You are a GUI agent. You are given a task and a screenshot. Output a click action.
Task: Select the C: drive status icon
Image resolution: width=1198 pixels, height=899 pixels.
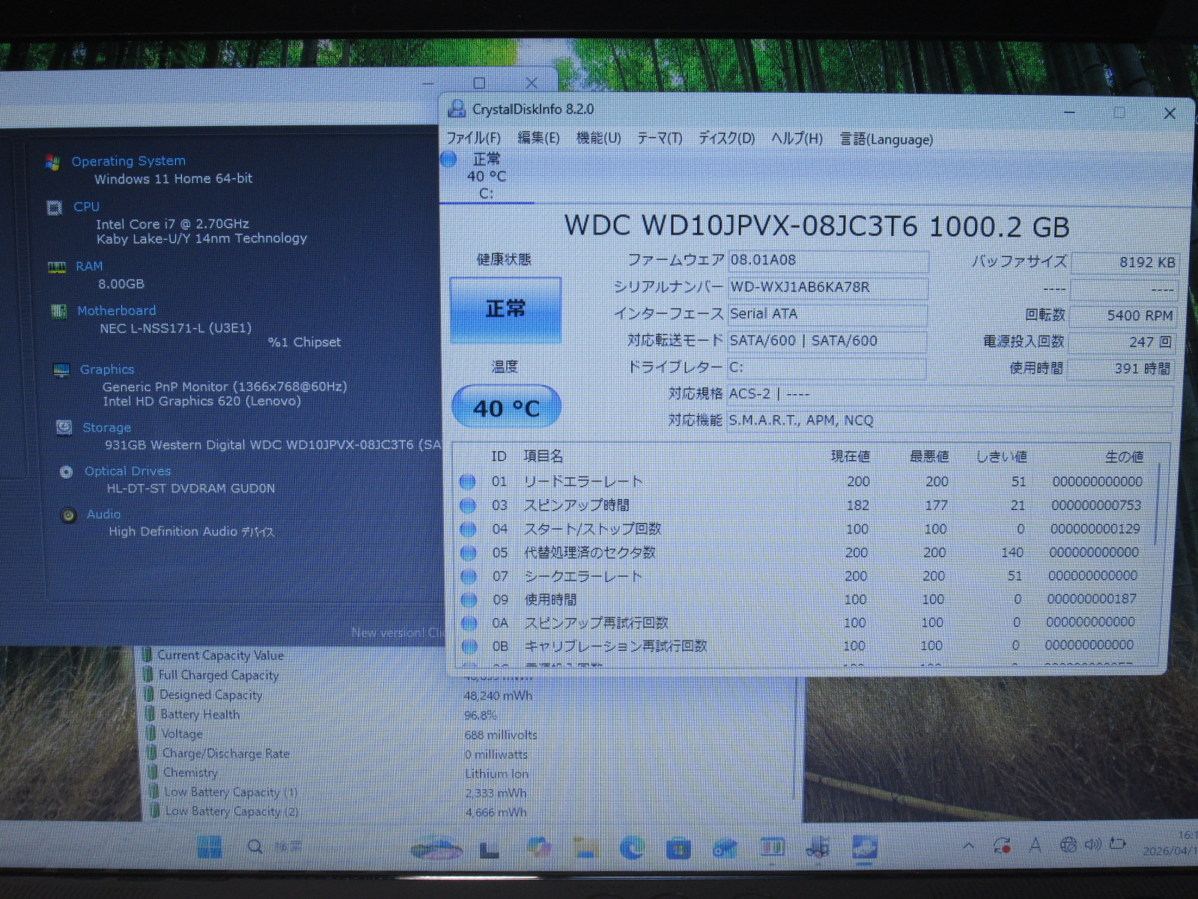point(449,160)
